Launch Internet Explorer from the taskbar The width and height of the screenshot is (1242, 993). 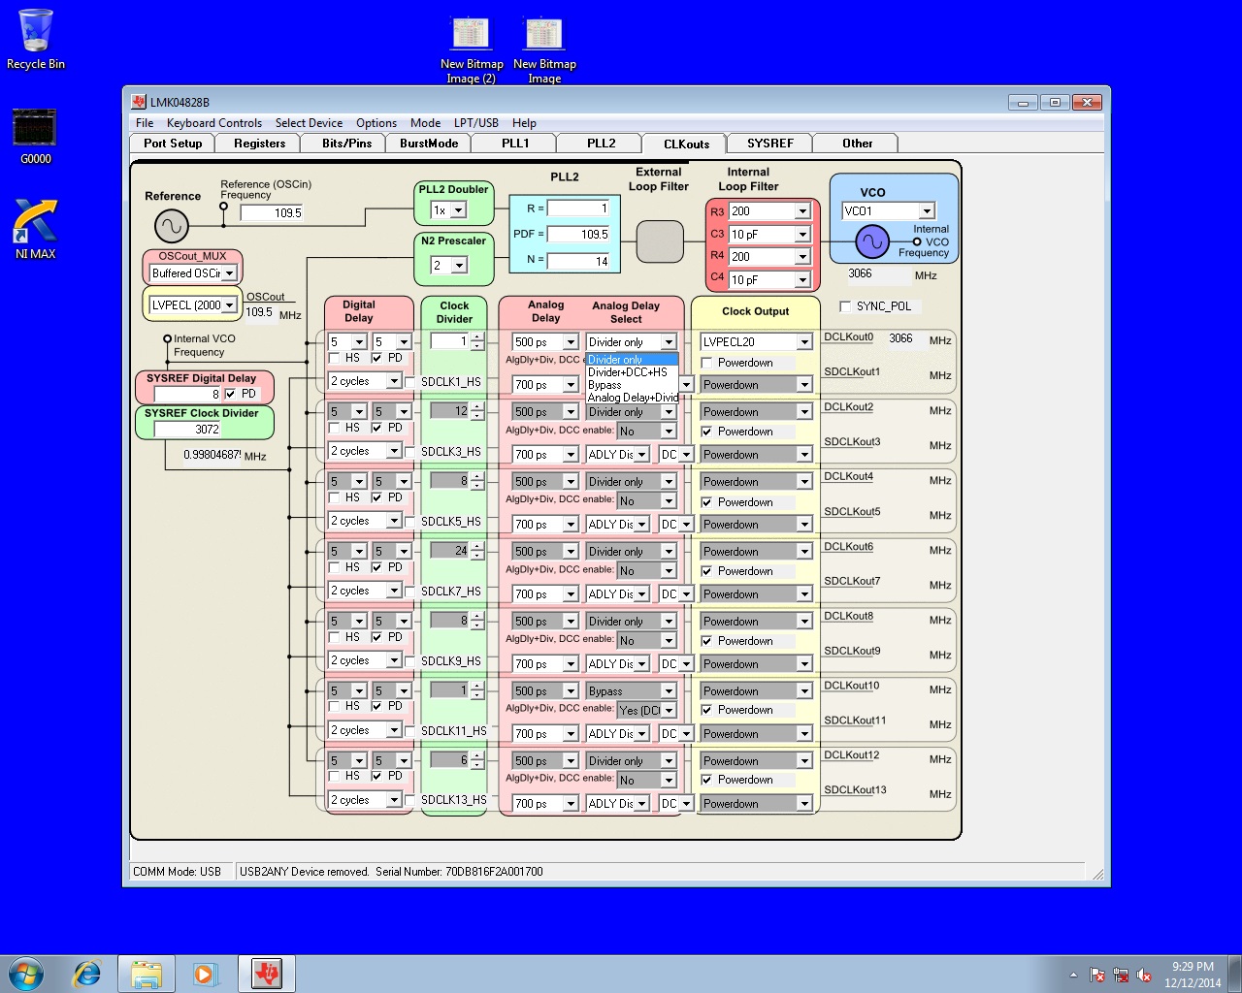(x=87, y=974)
